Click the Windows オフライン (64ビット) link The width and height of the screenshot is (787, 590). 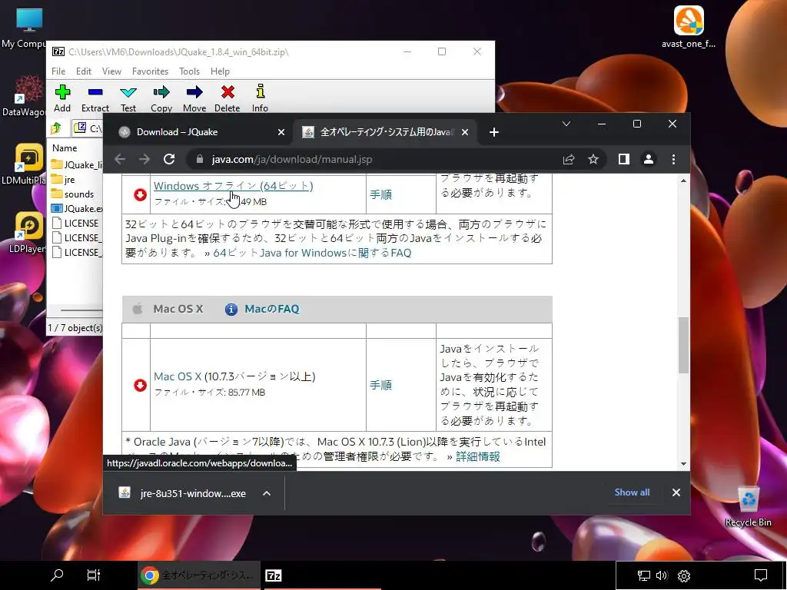click(234, 186)
